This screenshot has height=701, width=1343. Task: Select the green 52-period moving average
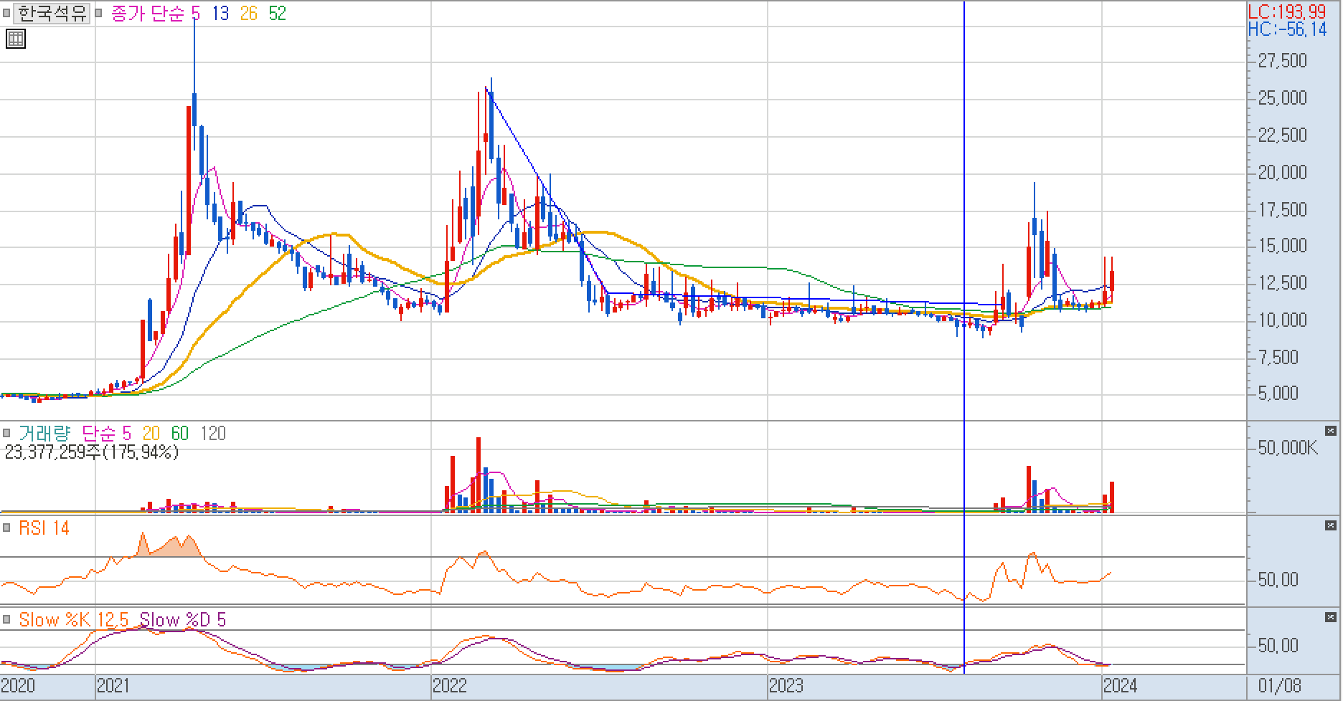point(277,14)
